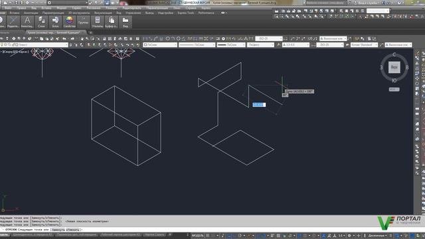Open the linetype ПоСлою dropdown
425x239 pixels.
tap(197, 44)
